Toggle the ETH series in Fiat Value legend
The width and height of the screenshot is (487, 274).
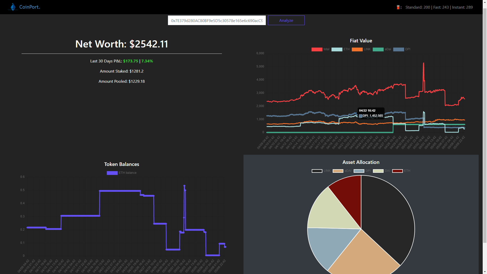(340, 49)
